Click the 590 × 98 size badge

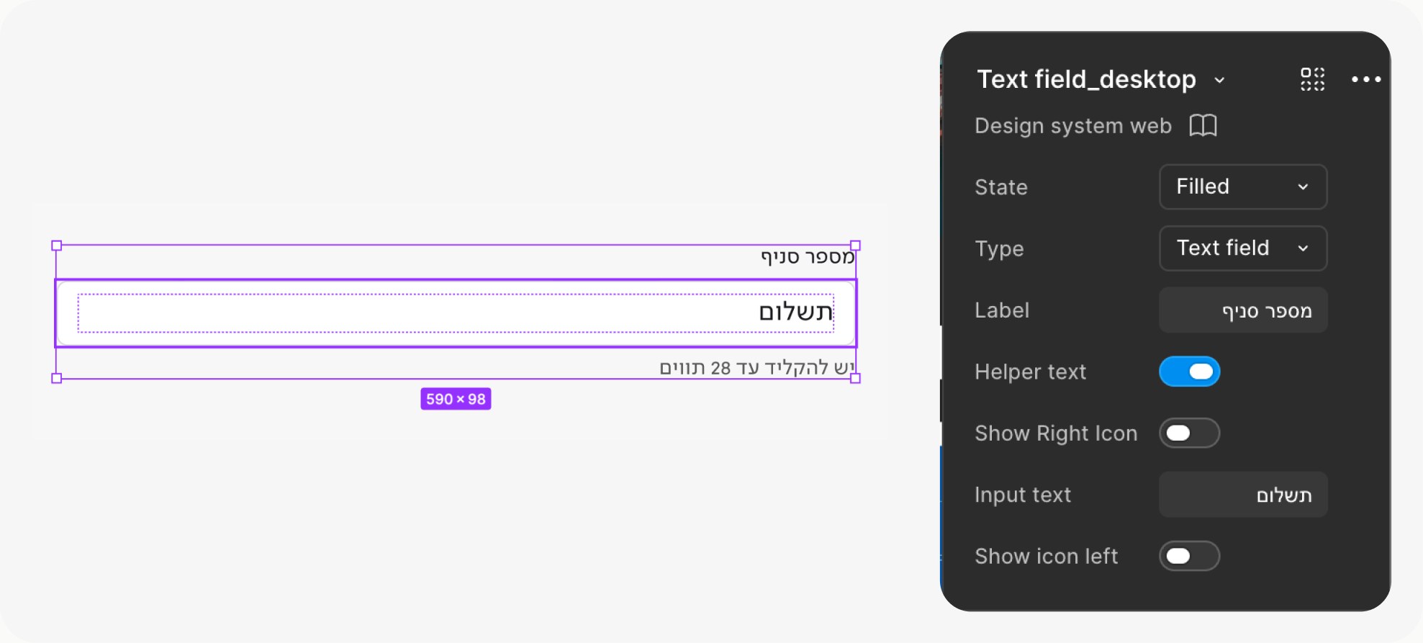coord(456,399)
